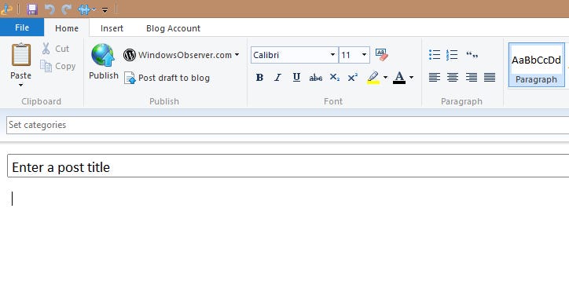The image size is (569, 307).
Task: Open the font color dropdown arrow
Action: 411,77
